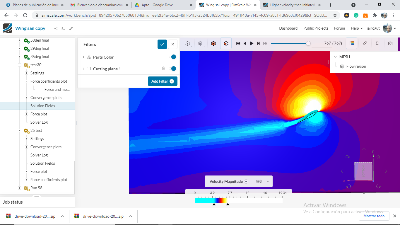Screen dimensions: 400x225
Task: Go to Dashboard
Action: 288,28
